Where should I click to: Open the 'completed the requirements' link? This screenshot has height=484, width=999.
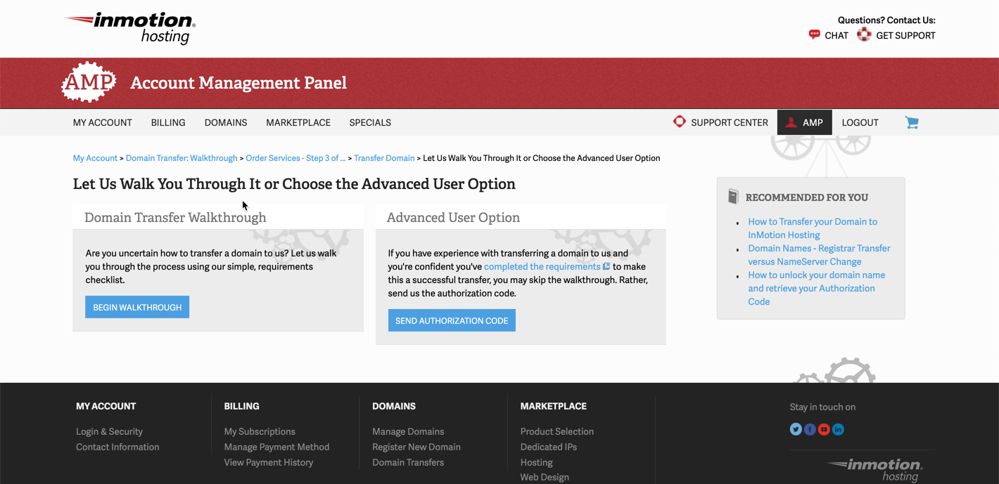tap(542, 266)
